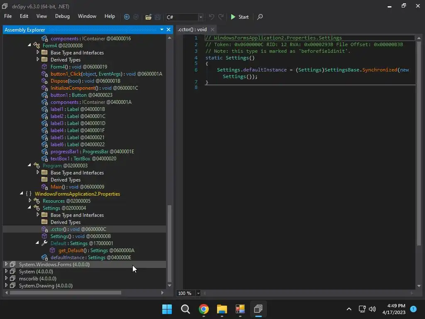Click defaultInstance reference in code editor
This screenshot has height=319, width=425.
[264, 70]
